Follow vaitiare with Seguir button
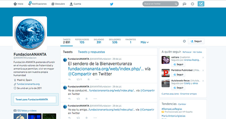 pos(178,64)
